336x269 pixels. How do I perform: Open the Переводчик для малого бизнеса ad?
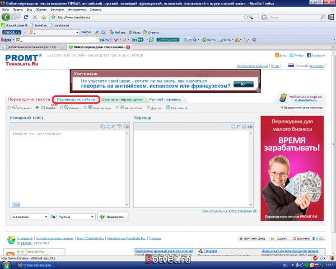(292, 168)
